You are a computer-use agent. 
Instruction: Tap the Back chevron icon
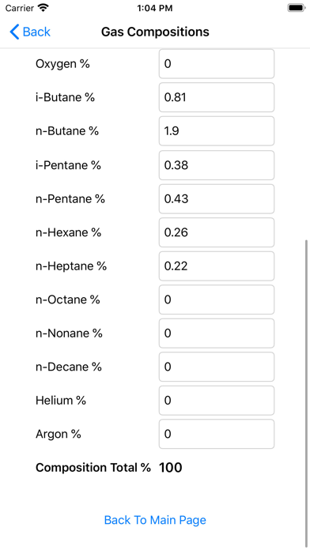[14, 32]
